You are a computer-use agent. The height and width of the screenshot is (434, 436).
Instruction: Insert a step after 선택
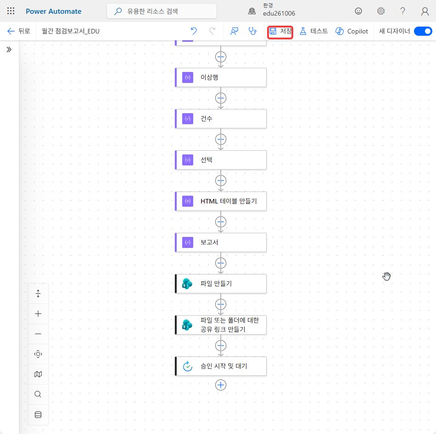pos(221,181)
